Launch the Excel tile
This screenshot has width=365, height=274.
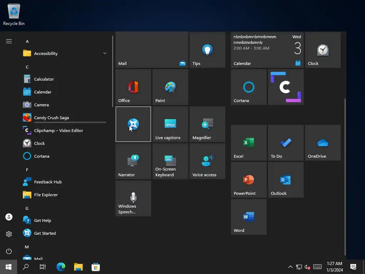[x=248, y=143]
